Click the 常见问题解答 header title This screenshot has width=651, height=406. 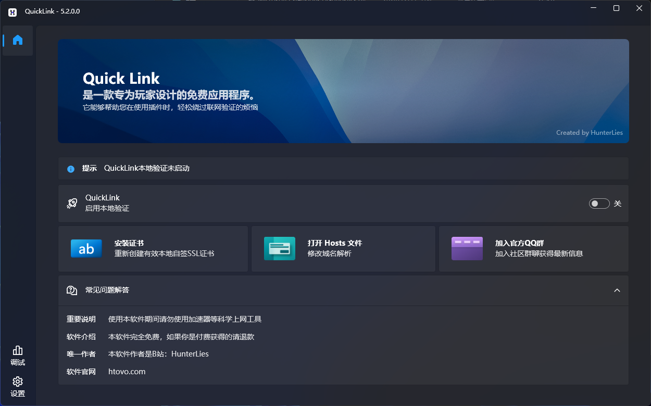coord(107,290)
